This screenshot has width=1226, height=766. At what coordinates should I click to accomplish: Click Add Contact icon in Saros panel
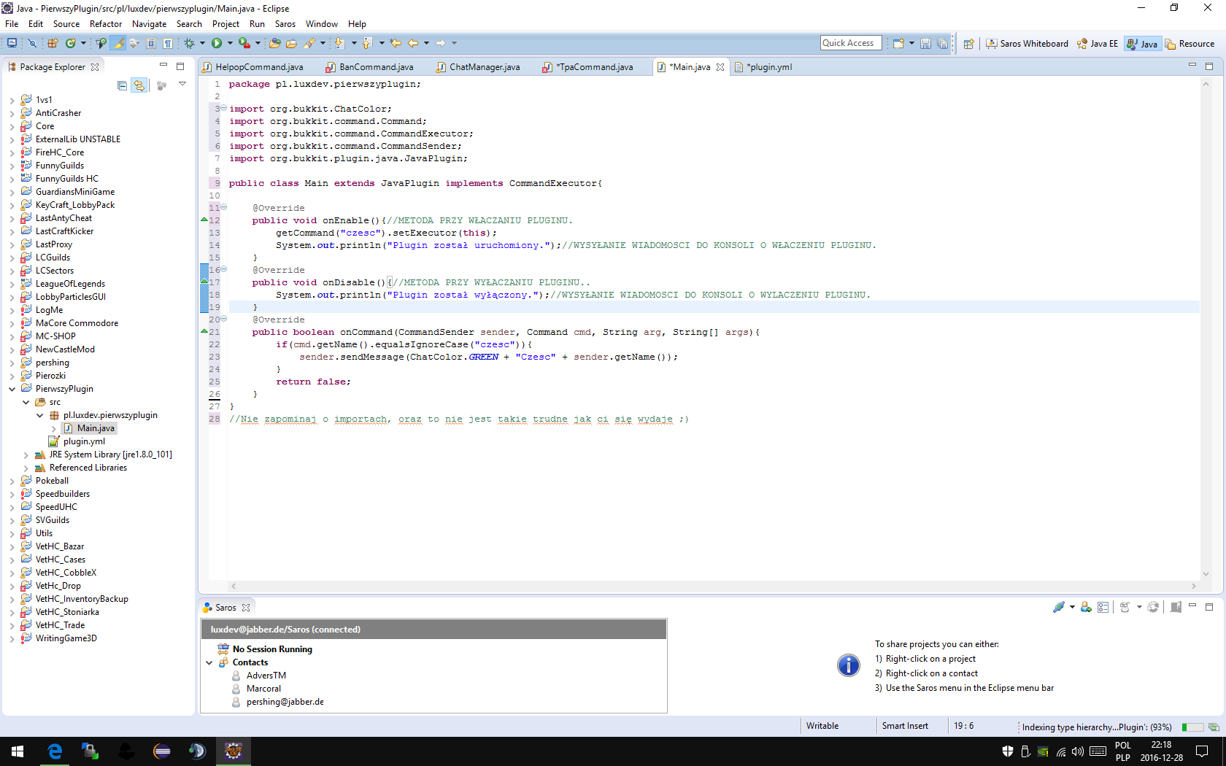[1086, 607]
